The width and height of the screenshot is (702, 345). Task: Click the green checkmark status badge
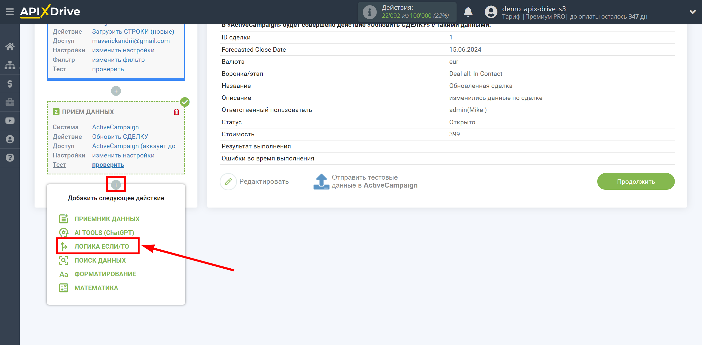point(185,102)
